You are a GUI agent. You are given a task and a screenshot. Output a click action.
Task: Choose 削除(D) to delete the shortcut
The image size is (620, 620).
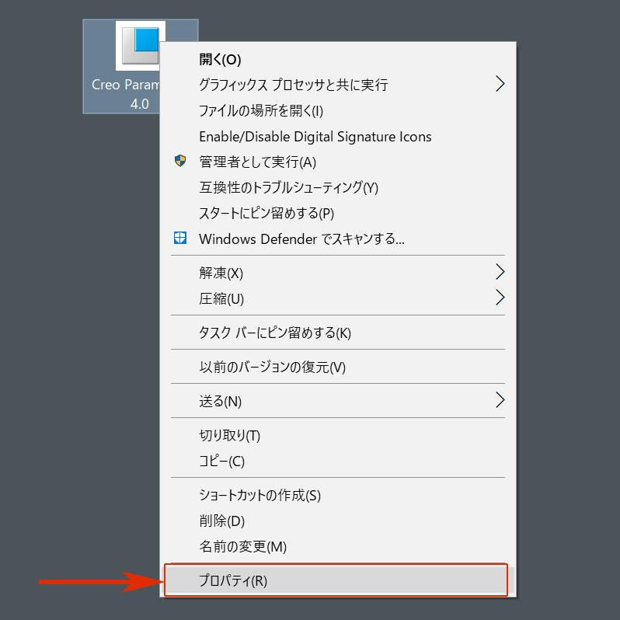(x=221, y=521)
